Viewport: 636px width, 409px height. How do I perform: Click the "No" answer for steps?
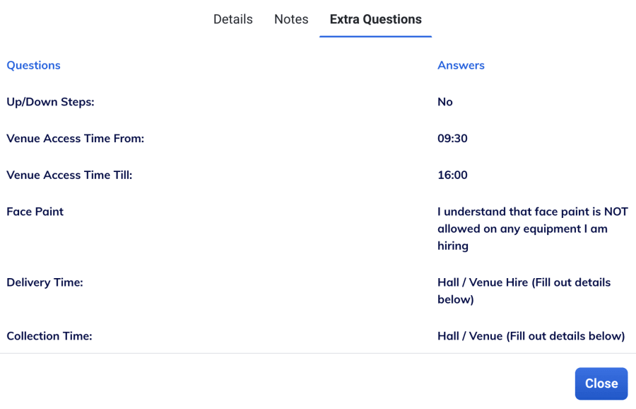click(445, 102)
